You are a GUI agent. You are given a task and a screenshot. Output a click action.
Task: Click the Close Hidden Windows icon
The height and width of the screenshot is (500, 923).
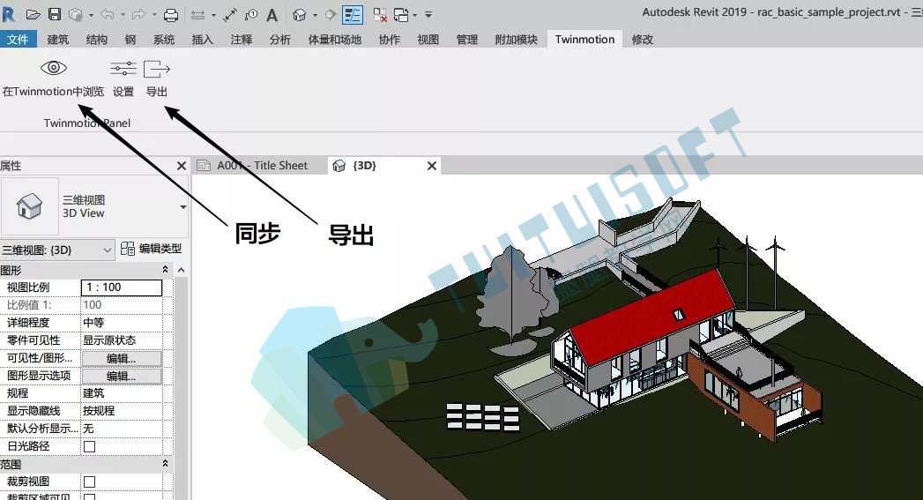(380, 15)
